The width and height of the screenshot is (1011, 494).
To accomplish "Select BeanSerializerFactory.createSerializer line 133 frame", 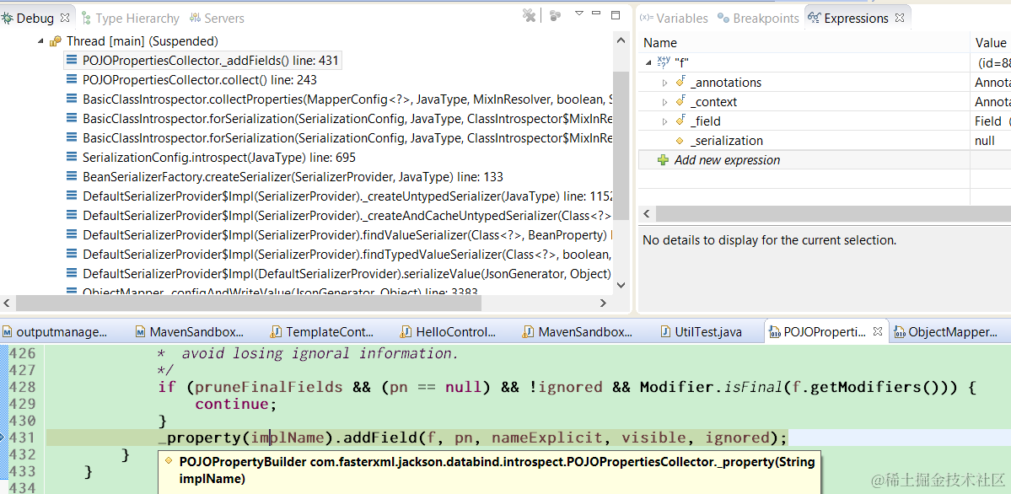I will (x=293, y=177).
